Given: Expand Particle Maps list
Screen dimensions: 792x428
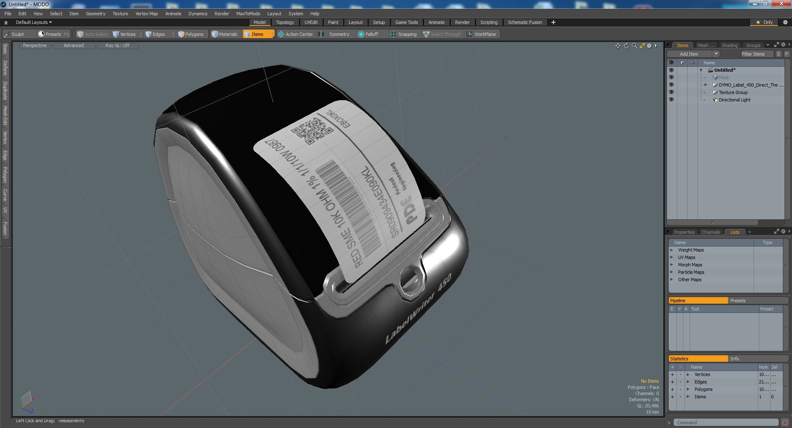Looking at the screenshot, I should point(671,272).
